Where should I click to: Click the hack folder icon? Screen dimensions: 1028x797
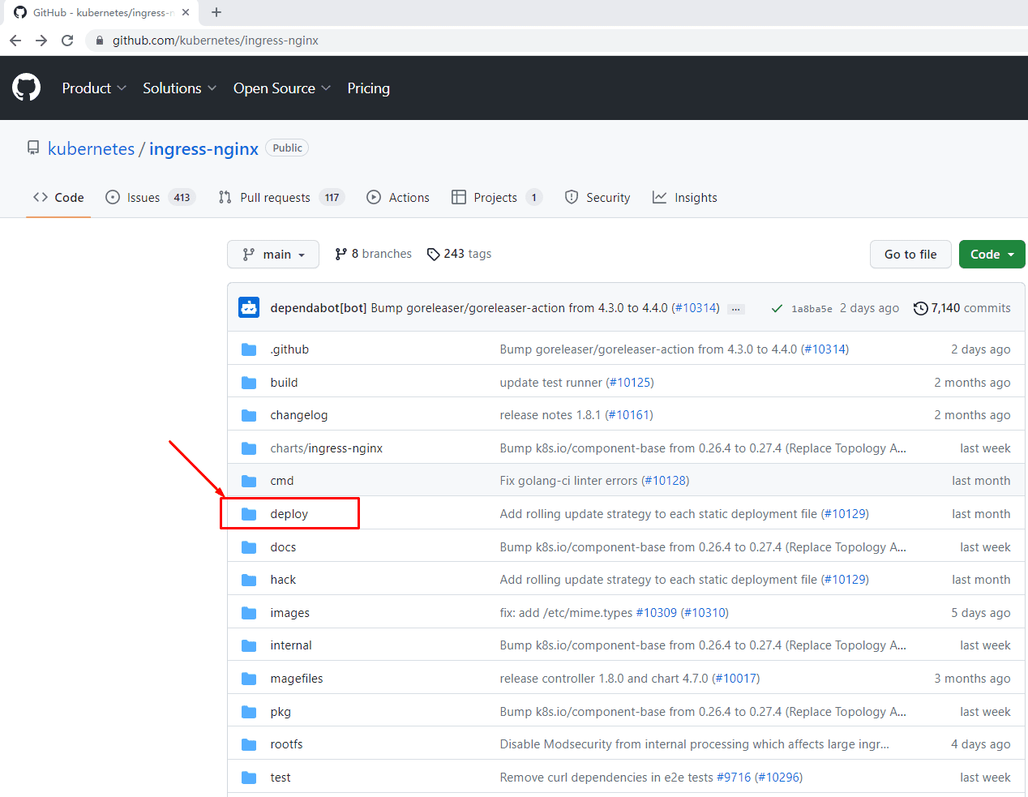(249, 580)
